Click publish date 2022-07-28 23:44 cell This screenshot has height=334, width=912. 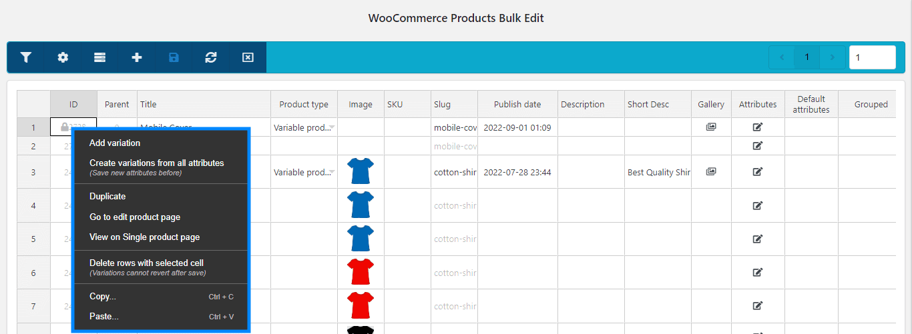coord(517,172)
